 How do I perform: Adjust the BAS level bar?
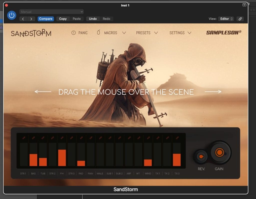tap(33, 154)
